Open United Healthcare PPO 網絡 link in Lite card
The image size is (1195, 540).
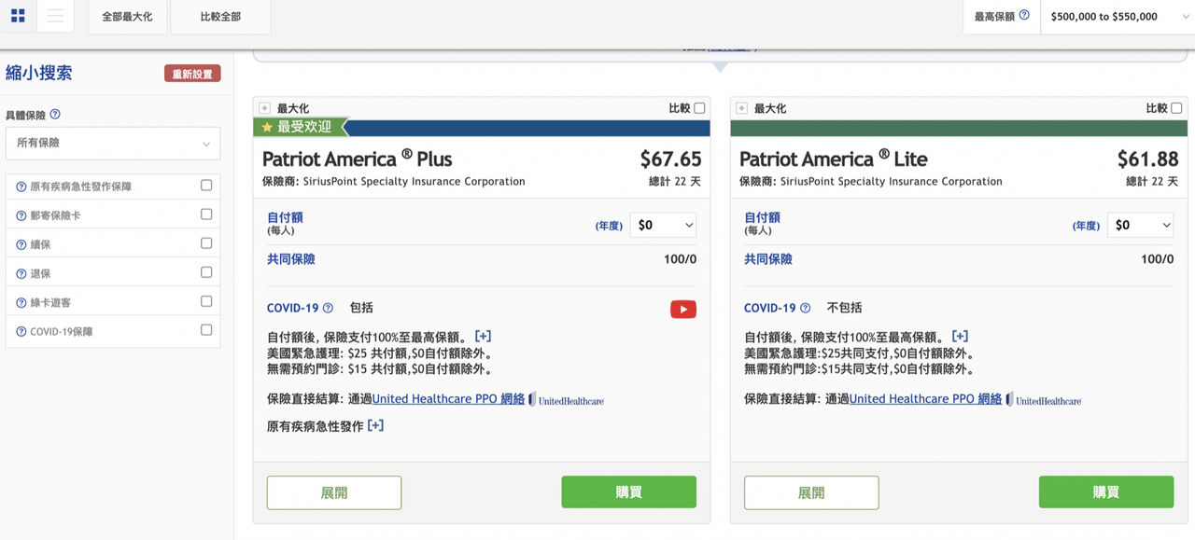[x=926, y=399]
